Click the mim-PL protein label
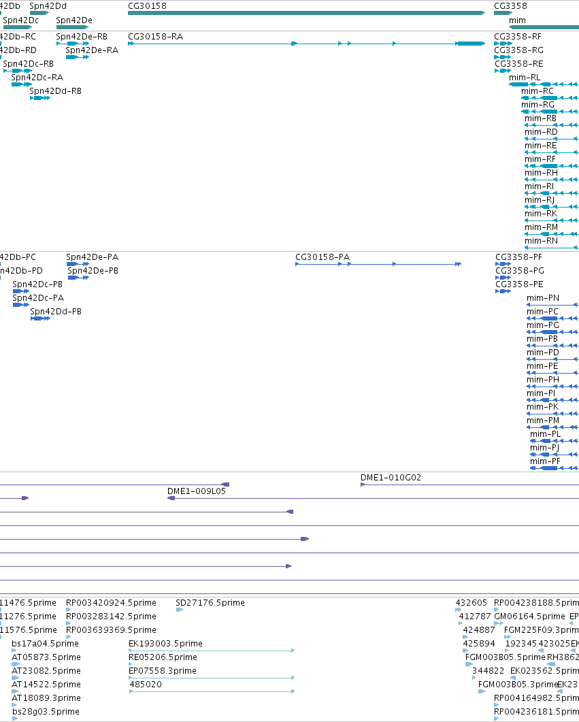 (546, 433)
